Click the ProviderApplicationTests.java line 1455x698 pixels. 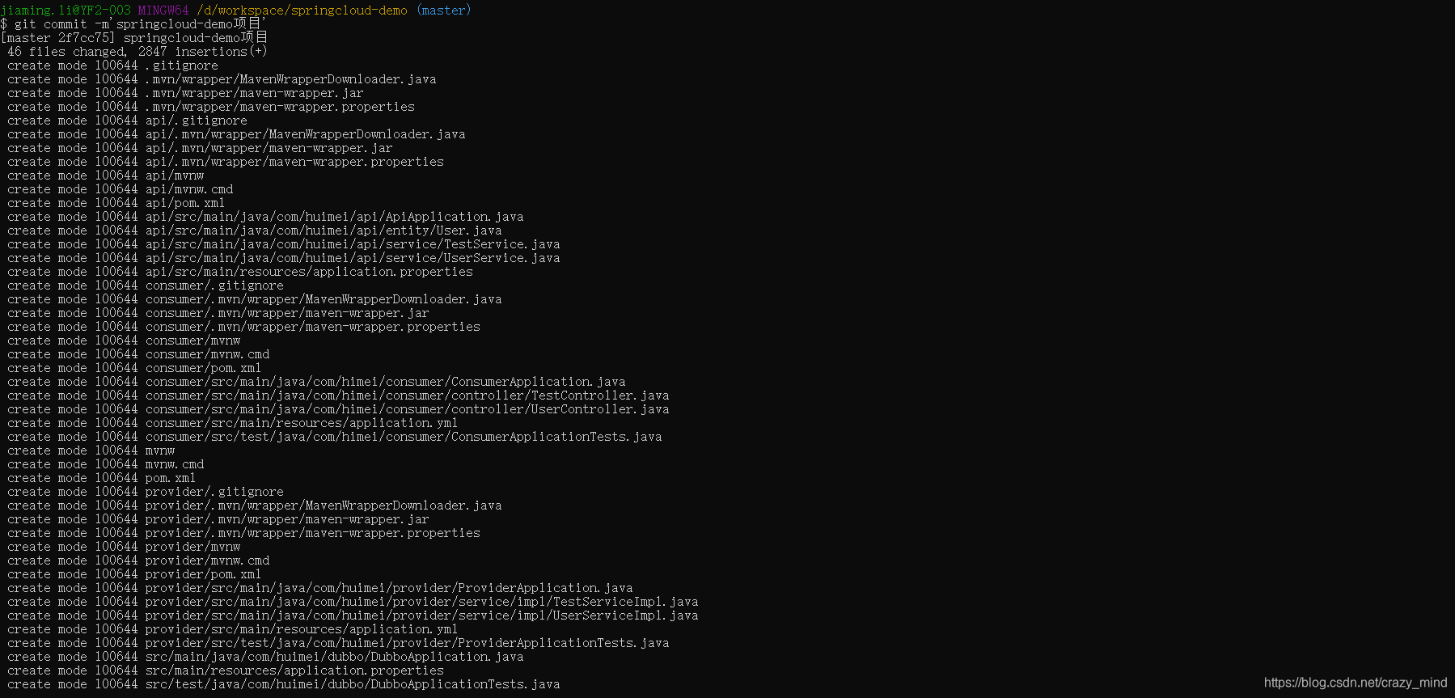(x=338, y=643)
